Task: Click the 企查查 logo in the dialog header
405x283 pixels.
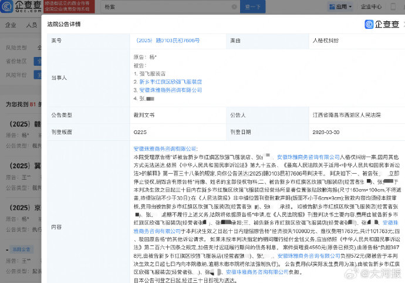Action: point(382,24)
